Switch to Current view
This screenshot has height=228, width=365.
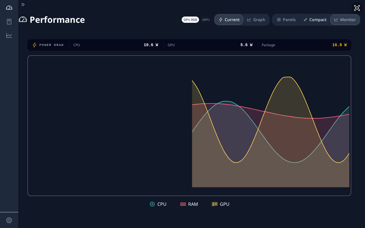pyautogui.click(x=229, y=20)
